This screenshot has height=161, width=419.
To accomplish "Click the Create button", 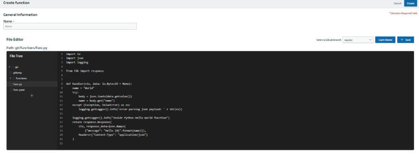I will coord(410,3).
